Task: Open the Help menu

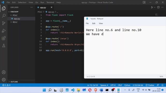Action: (58, 2)
